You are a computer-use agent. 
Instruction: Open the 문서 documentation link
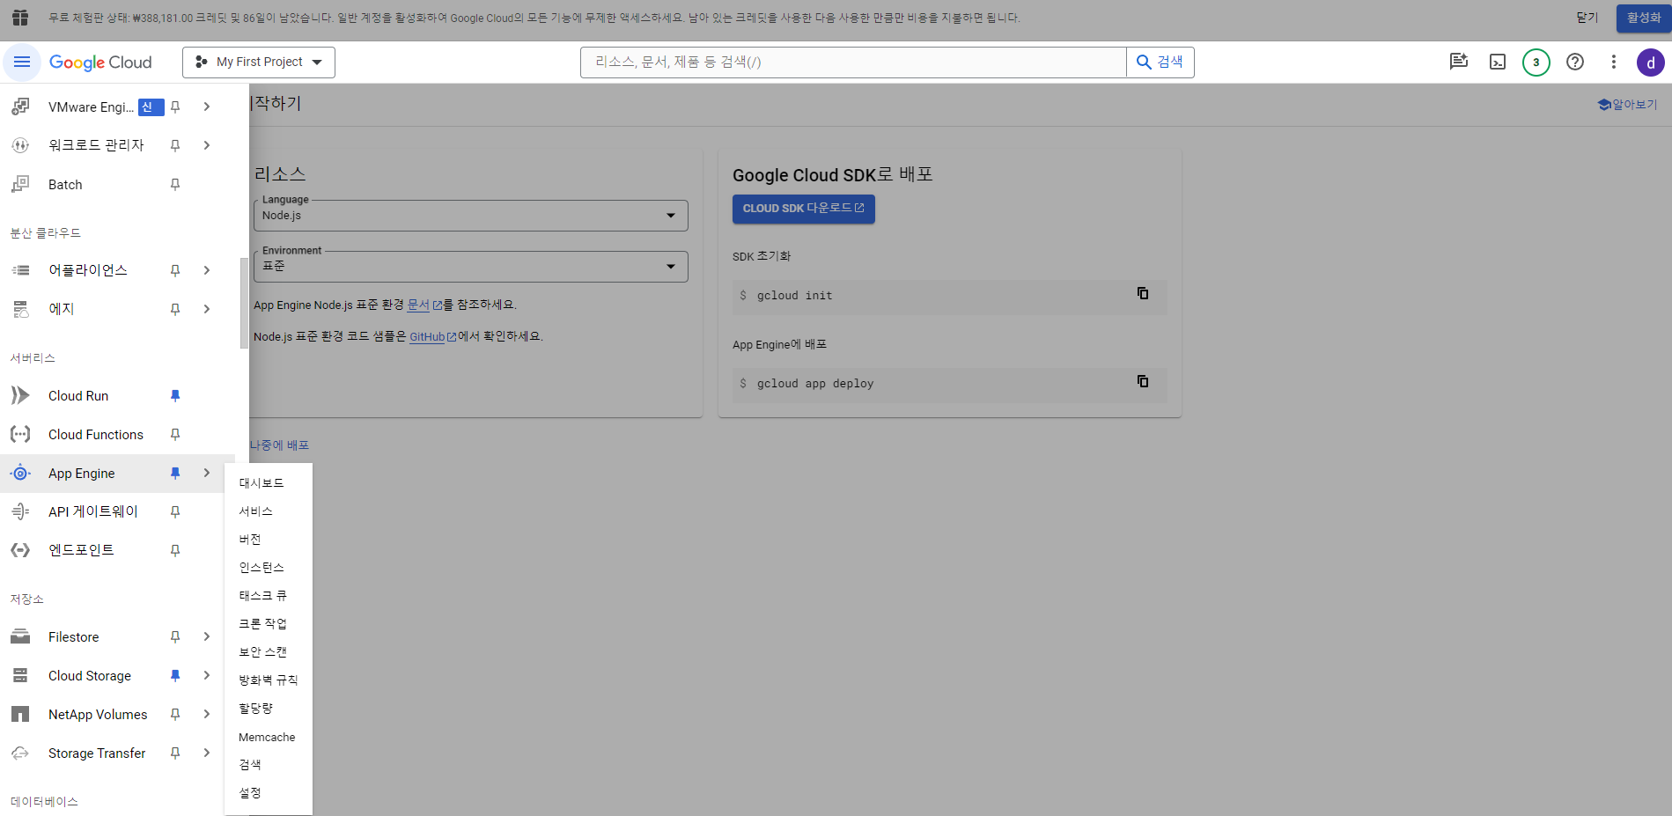[424, 305]
